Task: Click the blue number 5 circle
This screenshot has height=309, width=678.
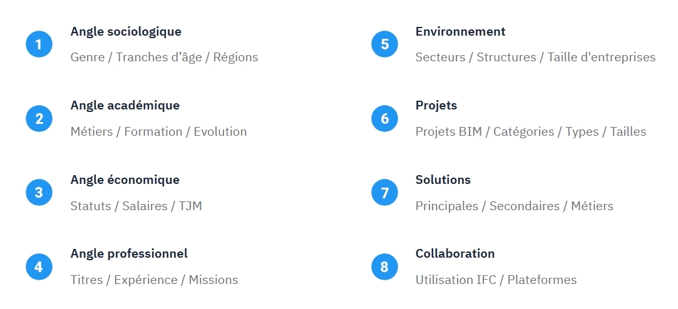Action: [384, 44]
